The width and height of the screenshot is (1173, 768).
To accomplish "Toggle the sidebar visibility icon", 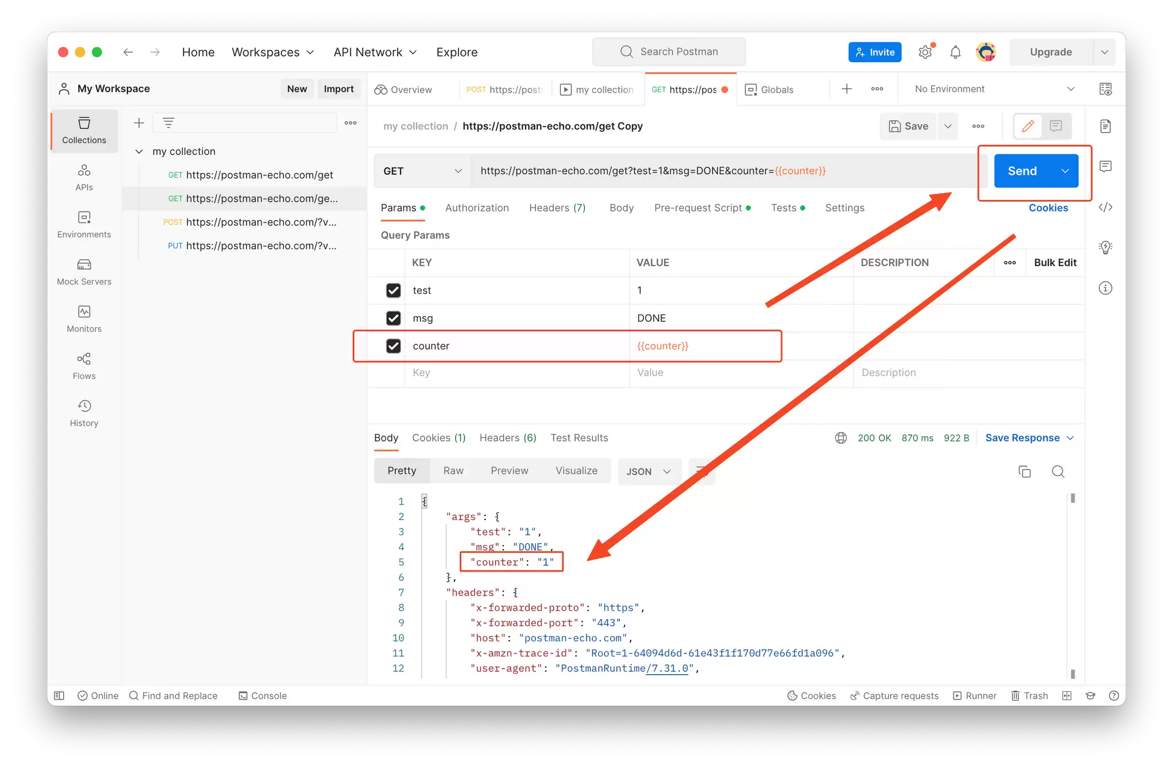I will click(x=59, y=696).
